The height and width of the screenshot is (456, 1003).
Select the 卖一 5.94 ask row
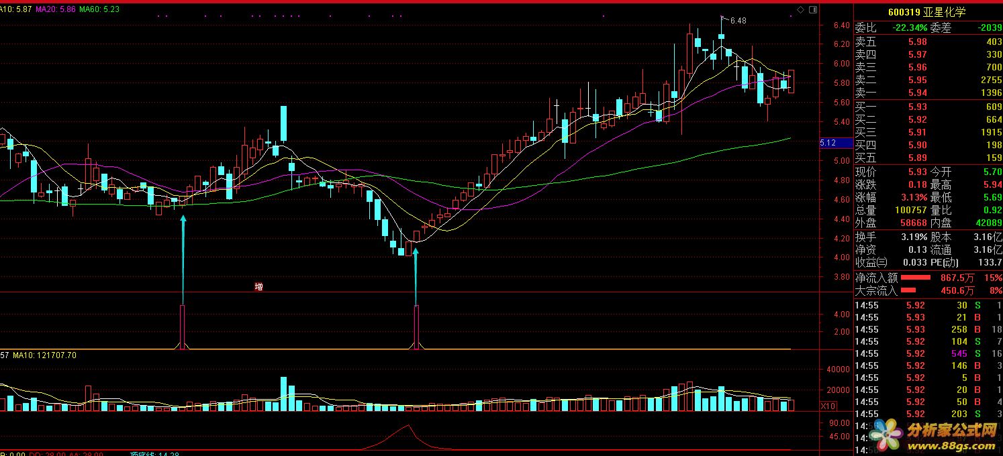coord(928,93)
